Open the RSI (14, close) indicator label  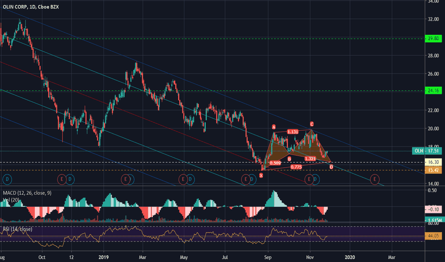(18, 229)
